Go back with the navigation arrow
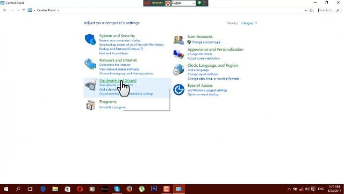344x194 pixels. [x=5, y=10]
